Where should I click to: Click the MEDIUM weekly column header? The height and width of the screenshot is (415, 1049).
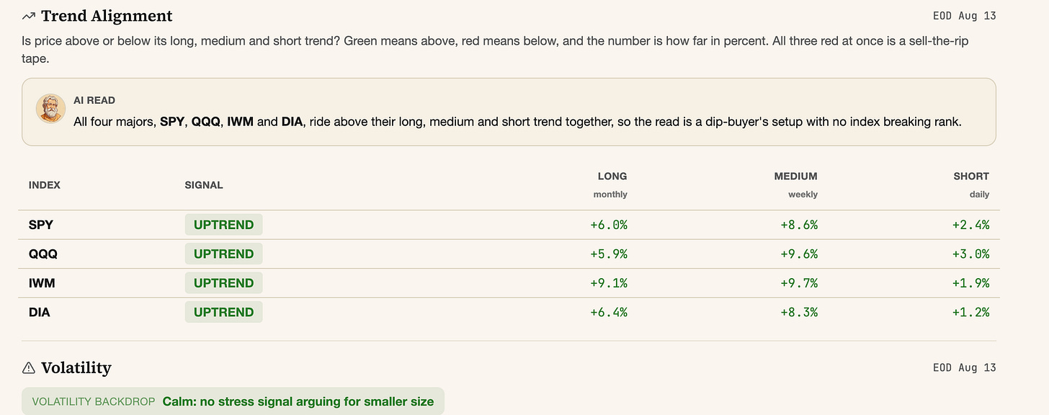tap(795, 184)
